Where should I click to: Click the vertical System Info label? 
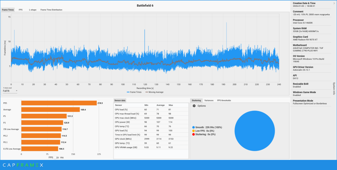pos(334,89)
